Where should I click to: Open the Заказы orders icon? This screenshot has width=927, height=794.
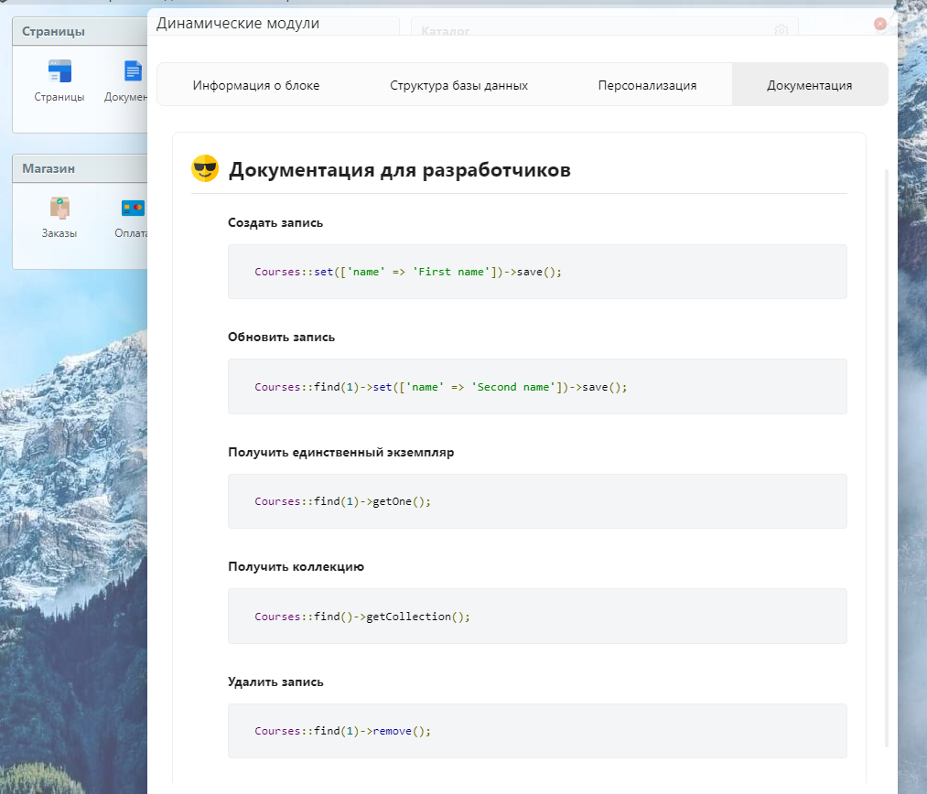(x=59, y=209)
